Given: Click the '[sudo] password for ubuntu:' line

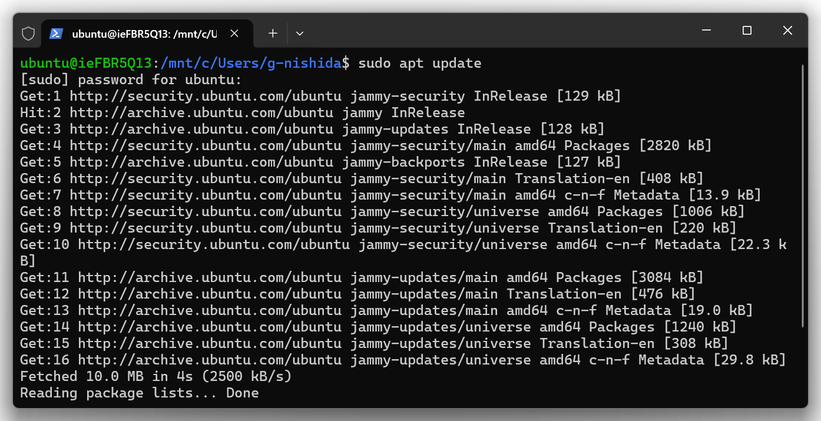Looking at the screenshot, I should click(131, 79).
